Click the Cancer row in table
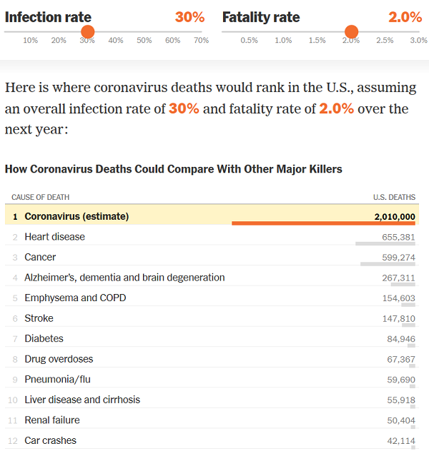Viewport: 429px width, 451px height. (213, 257)
